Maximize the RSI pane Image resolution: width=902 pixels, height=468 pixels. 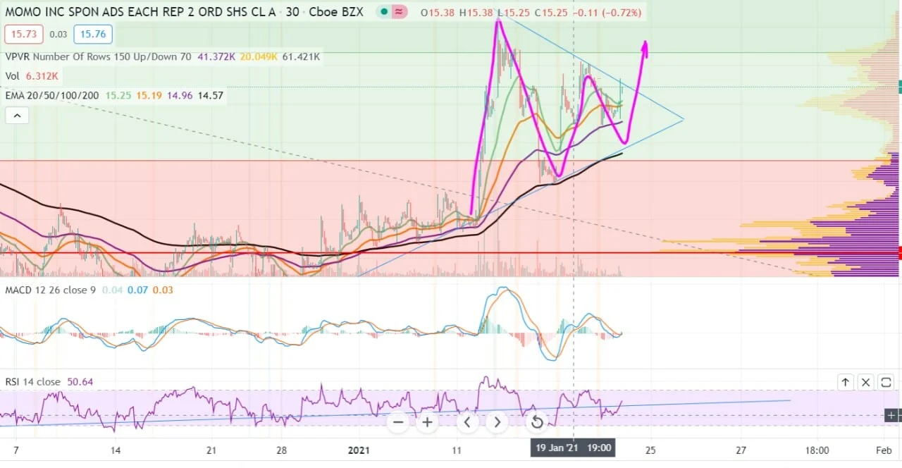click(x=886, y=382)
